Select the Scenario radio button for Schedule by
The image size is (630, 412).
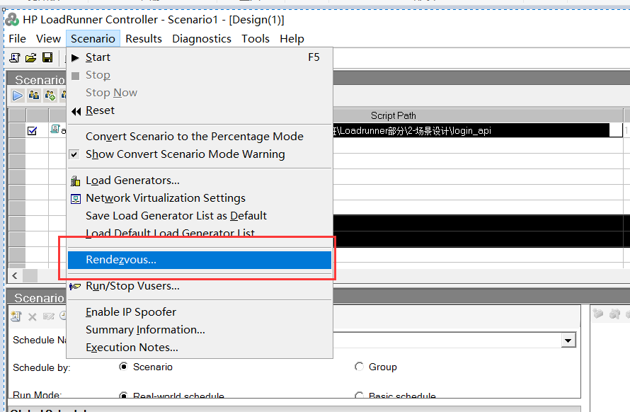point(124,367)
